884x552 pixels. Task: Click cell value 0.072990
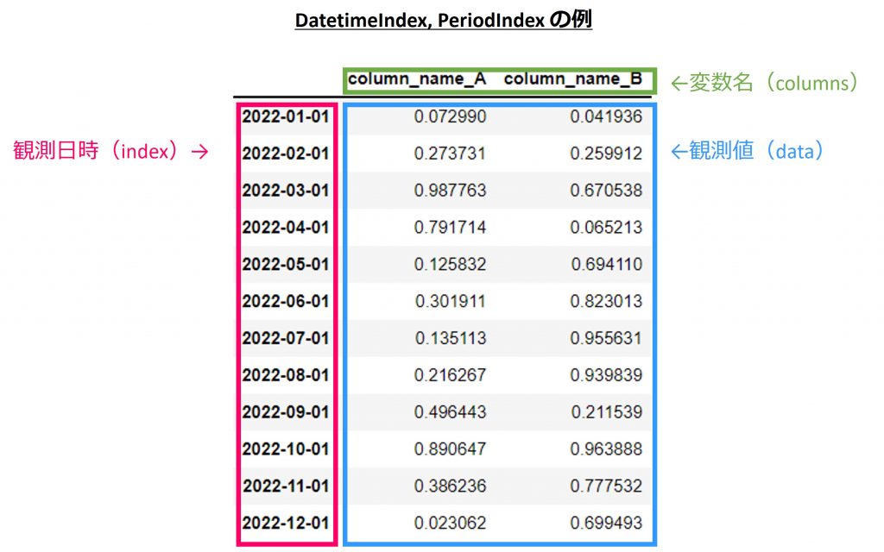click(450, 116)
